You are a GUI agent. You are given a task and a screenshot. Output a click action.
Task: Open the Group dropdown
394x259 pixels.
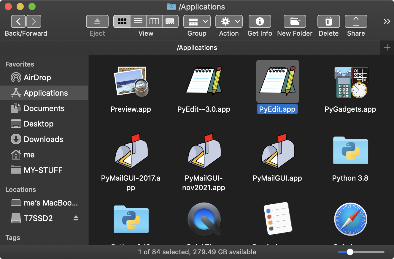[197, 21]
